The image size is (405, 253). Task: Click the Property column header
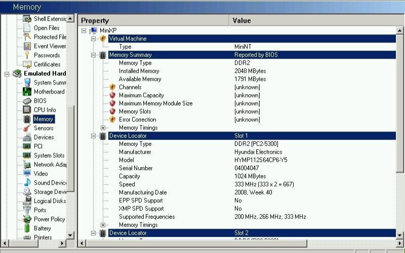click(x=153, y=20)
